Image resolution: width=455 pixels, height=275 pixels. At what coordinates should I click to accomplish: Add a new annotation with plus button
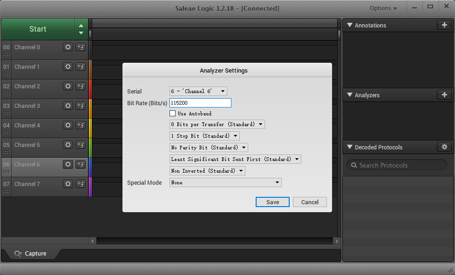tap(444, 25)
